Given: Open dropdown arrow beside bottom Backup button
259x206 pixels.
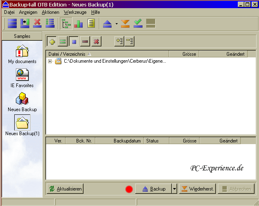Looking at the screenshot, I should [174, 188].
